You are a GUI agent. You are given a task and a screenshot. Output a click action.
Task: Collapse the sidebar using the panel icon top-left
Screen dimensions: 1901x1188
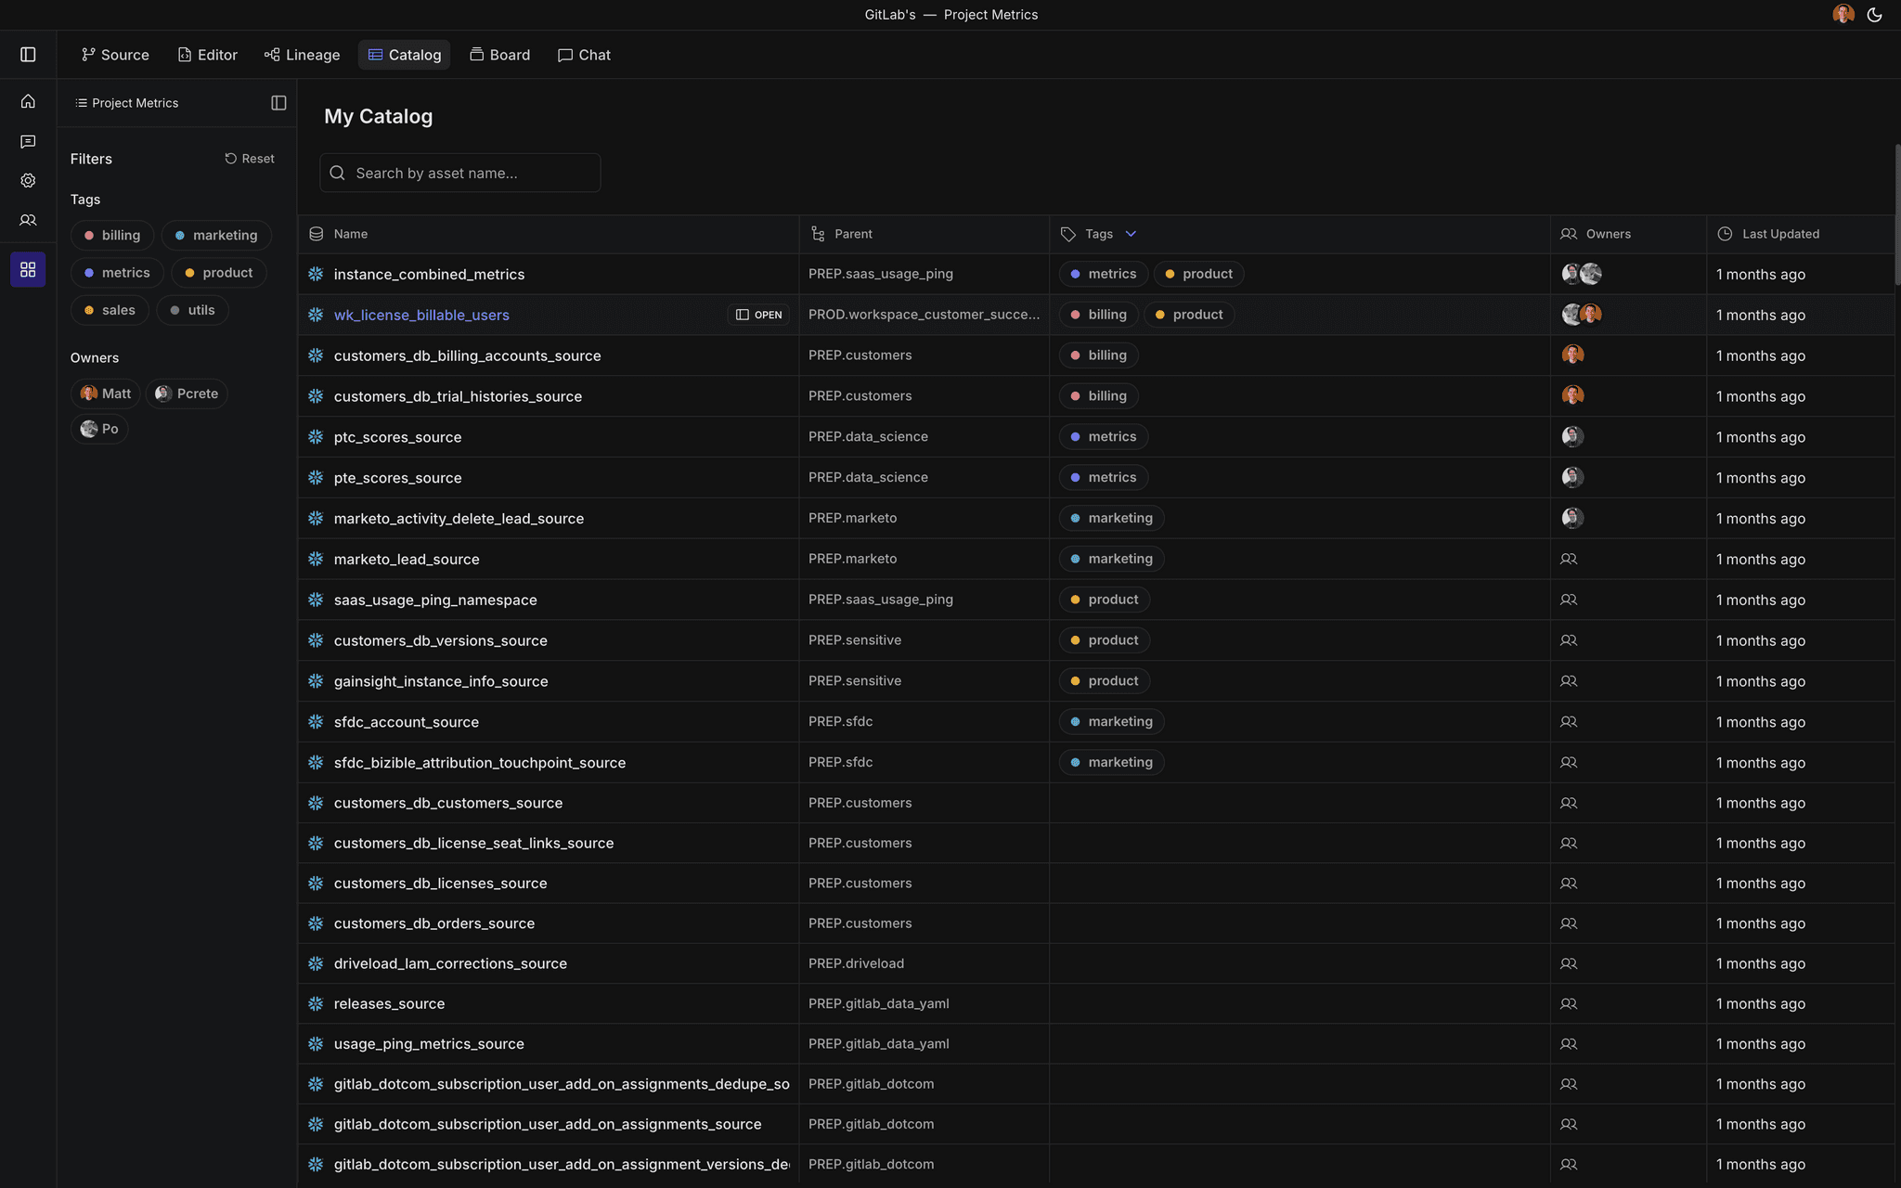(28, 54)
